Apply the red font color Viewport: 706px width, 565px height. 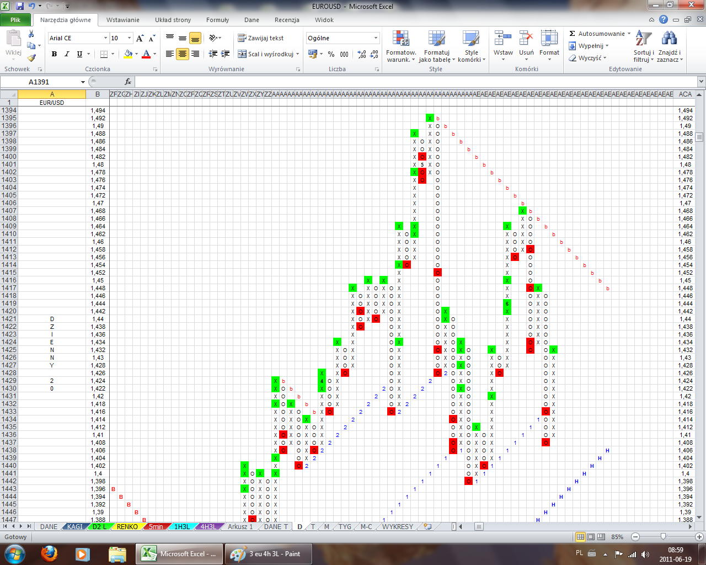point(146,54)
